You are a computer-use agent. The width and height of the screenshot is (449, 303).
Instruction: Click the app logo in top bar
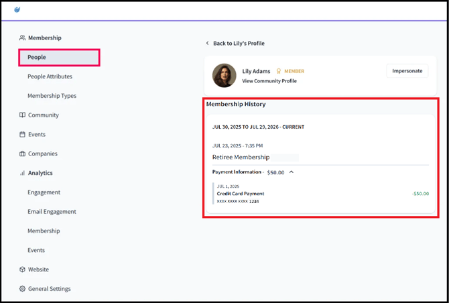click(17, 10)
